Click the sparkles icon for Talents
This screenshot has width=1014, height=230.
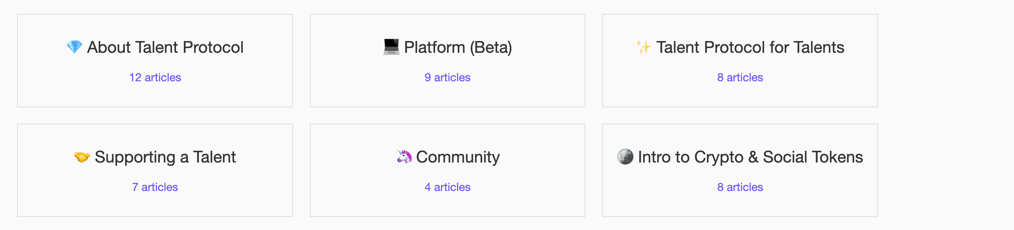(x=644, y=47)
